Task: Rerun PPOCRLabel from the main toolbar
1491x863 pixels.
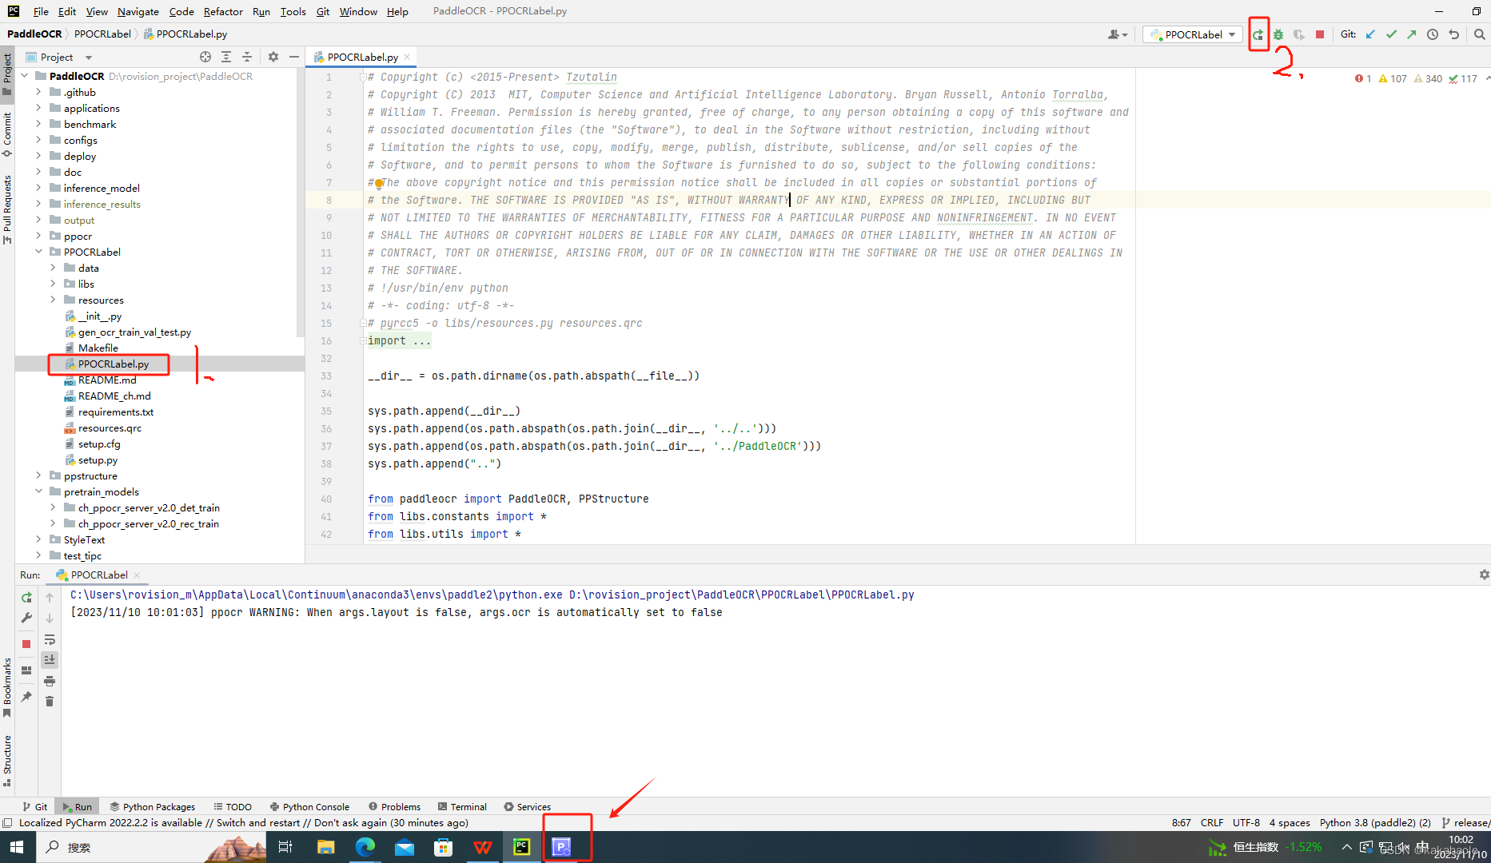Action: pyautogui.click(x=1258, y=34)
